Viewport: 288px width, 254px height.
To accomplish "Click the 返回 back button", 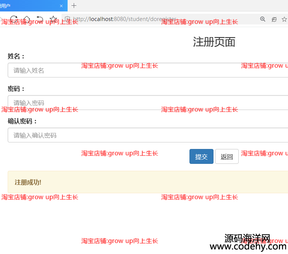I will 227,157.
